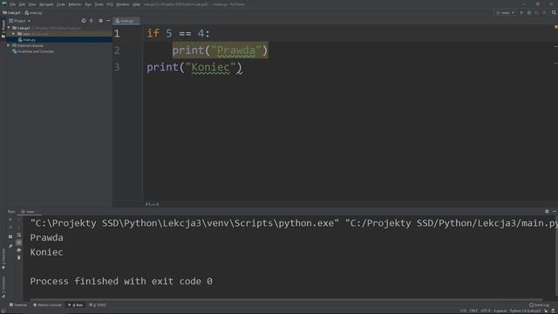558x314 pixels.
Task: Print console output icon
Action: point(19,250)
